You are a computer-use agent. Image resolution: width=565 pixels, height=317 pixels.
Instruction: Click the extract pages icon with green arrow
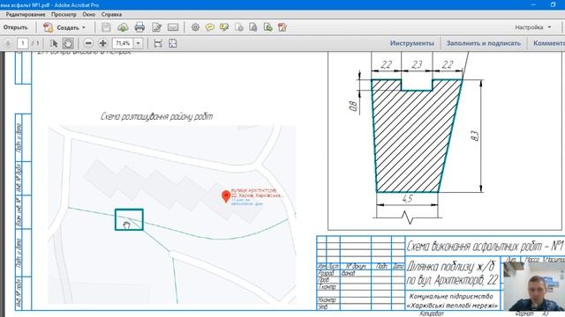click(267, 27)
